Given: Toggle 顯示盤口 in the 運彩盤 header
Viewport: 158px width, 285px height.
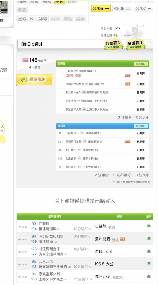Looking at the screenshot, I should coord(141,126).
